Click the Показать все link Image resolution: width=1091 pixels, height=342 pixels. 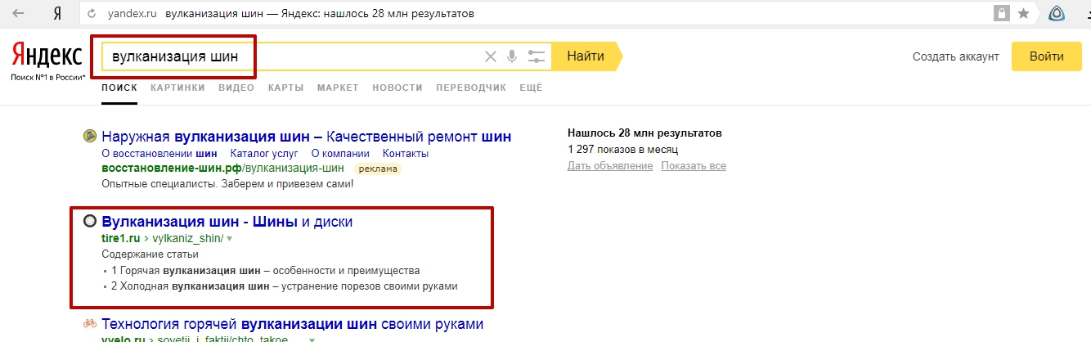pos(694,166)
